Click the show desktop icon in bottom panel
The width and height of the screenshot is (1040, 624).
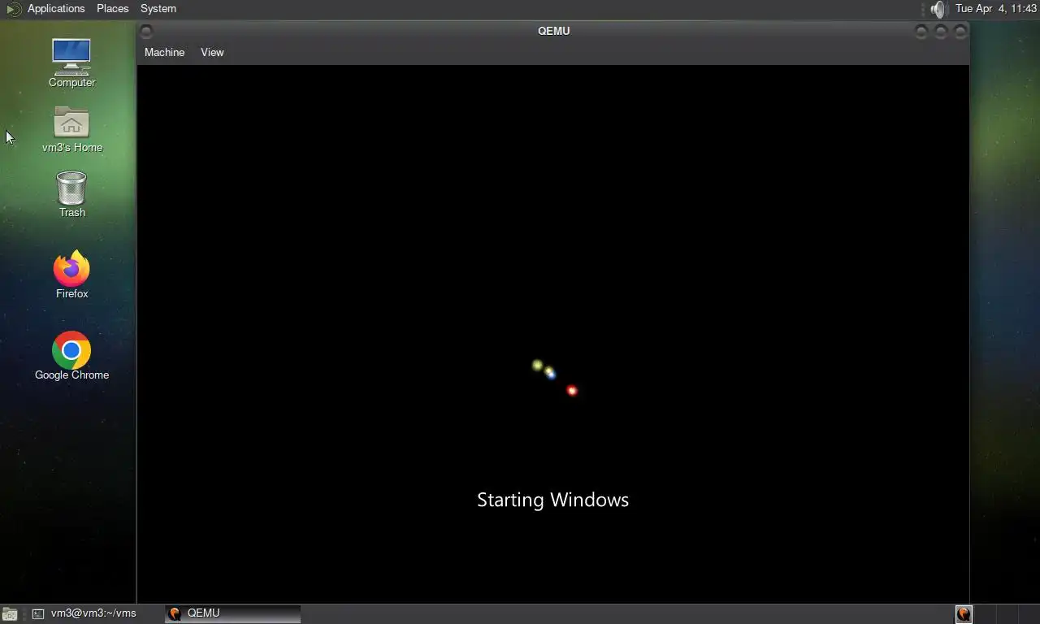(x=10, y=614)
